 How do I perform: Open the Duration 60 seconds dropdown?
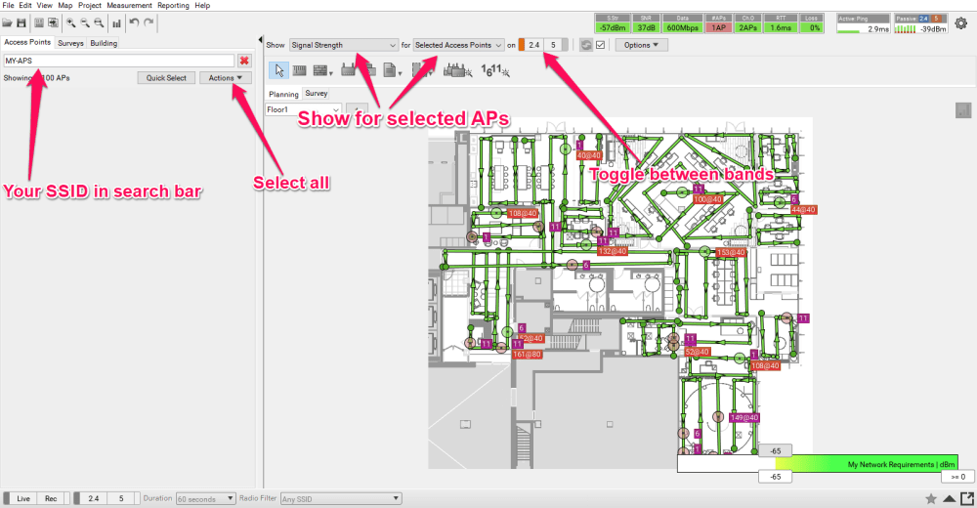tap(205, 498)
